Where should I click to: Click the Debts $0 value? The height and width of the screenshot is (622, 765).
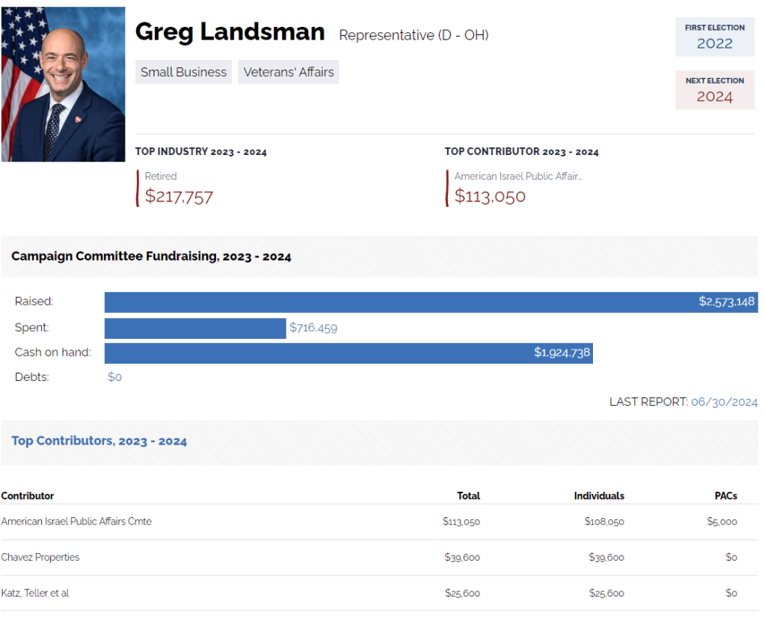114,377
